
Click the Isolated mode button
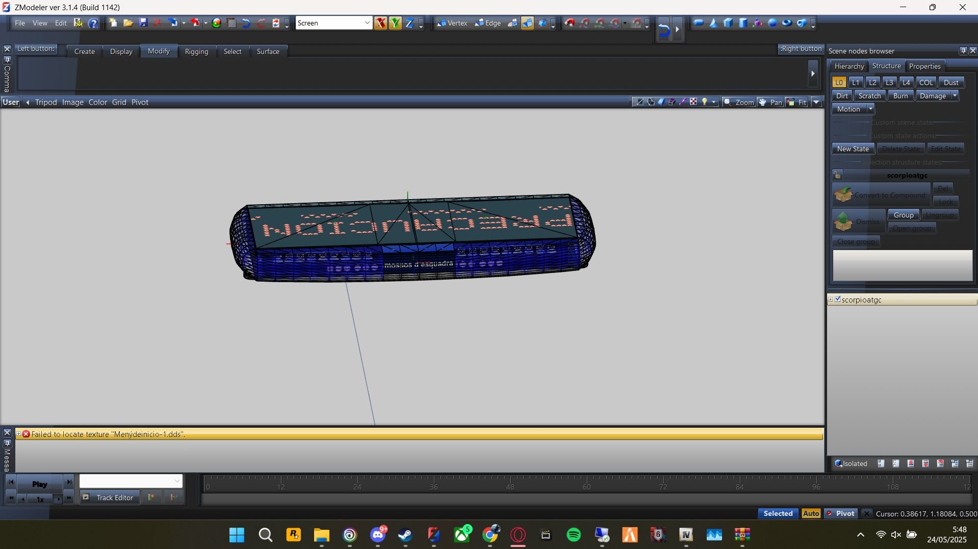[x=851, y=463]
